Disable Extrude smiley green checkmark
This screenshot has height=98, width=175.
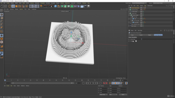tap(143, 10)
